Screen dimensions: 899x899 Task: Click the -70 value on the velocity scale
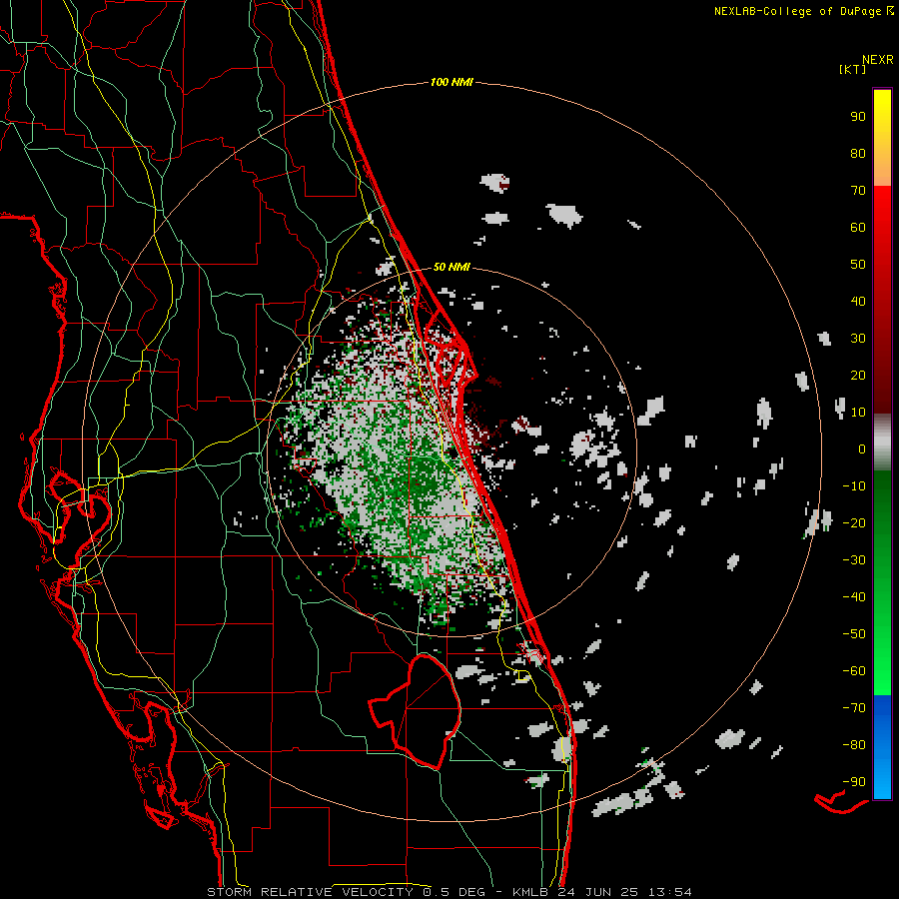click(x=854, y=708)
